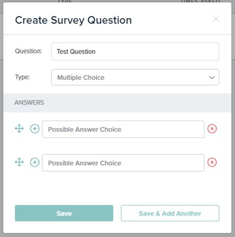Click the Create Survey Question title
The width and height of the screenshot is (235, 237).
pyautogui.click(x=73, y=20)
